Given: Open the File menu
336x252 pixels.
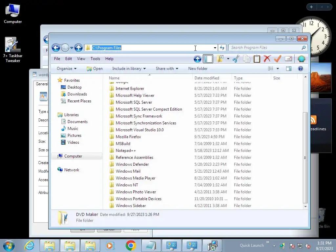Looking at the screenshot, I should click(57, 59).
